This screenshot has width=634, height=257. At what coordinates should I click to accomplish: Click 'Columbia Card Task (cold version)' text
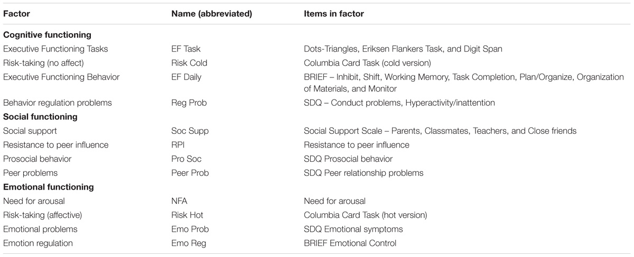(368, 63)
